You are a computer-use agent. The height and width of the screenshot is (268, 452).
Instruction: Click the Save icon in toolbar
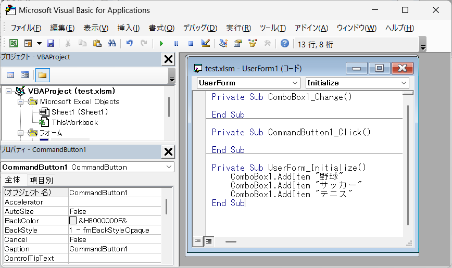pos(51,44)
